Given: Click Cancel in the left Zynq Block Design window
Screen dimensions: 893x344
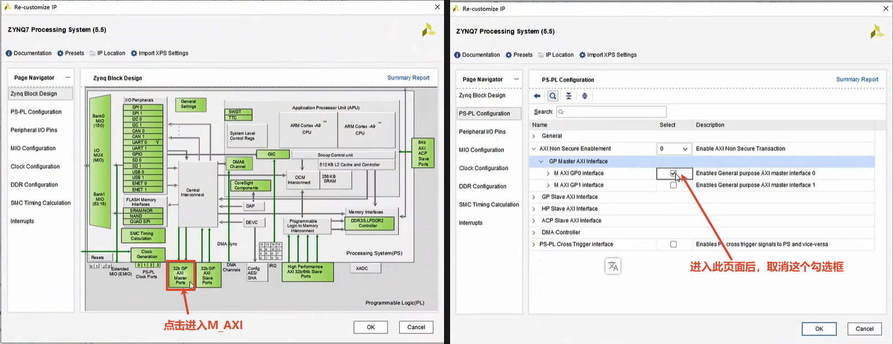Looking at the screenshot, I should pyautogui.click(x=416, y=327).
